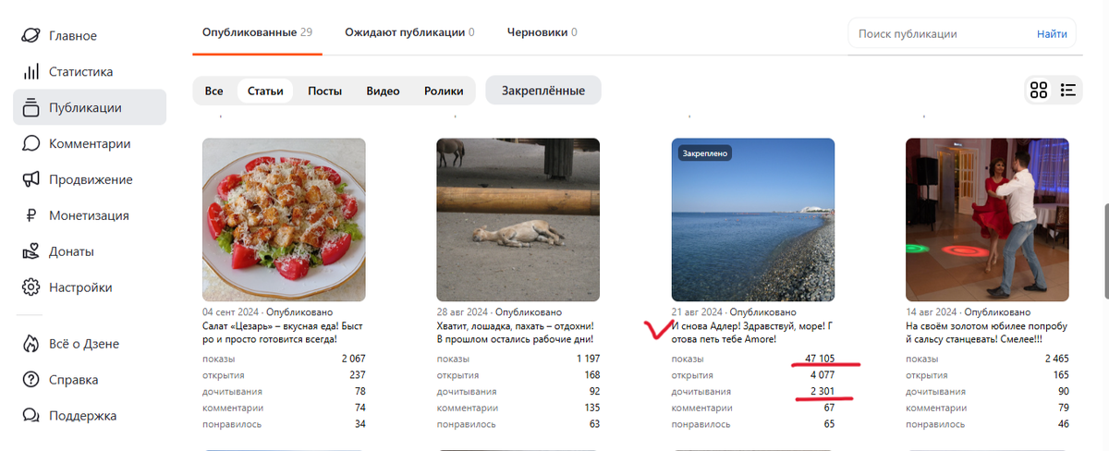The width and height of the screenshot is (1109, 451).
Task: Switch to Ожидают публикации tab
Action: (409, 32)
